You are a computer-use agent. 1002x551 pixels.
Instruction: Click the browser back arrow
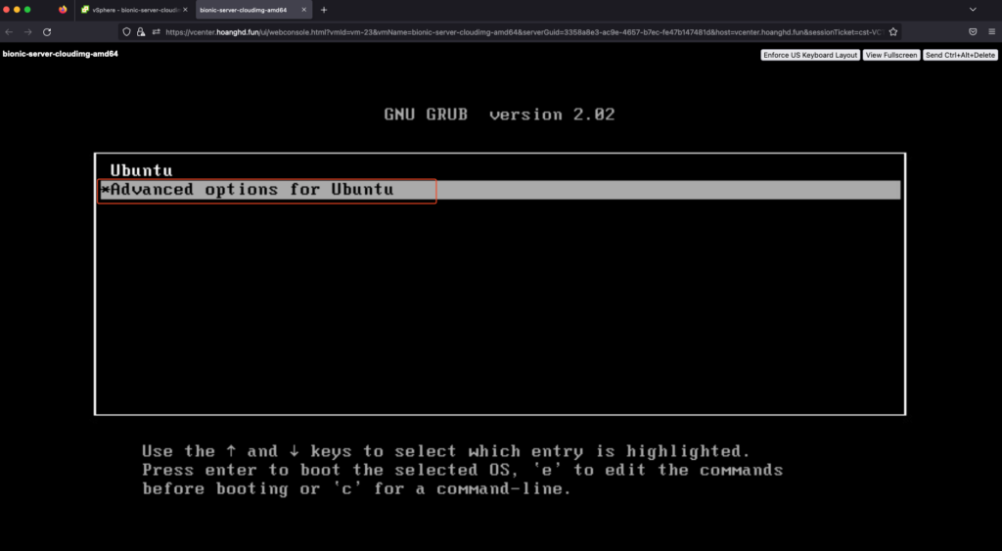click(9, 32)
